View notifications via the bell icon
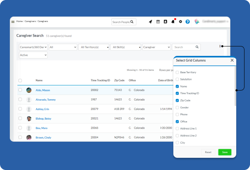Screen dimensions: 250x170 (173, 22)
